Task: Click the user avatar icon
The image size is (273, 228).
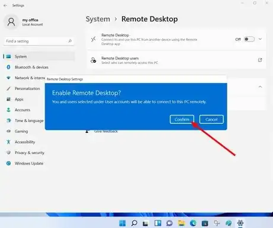Action: tap(11, 22)
